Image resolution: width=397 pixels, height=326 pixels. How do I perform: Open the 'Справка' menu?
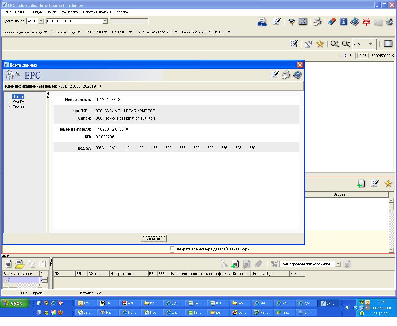[121, 12]
